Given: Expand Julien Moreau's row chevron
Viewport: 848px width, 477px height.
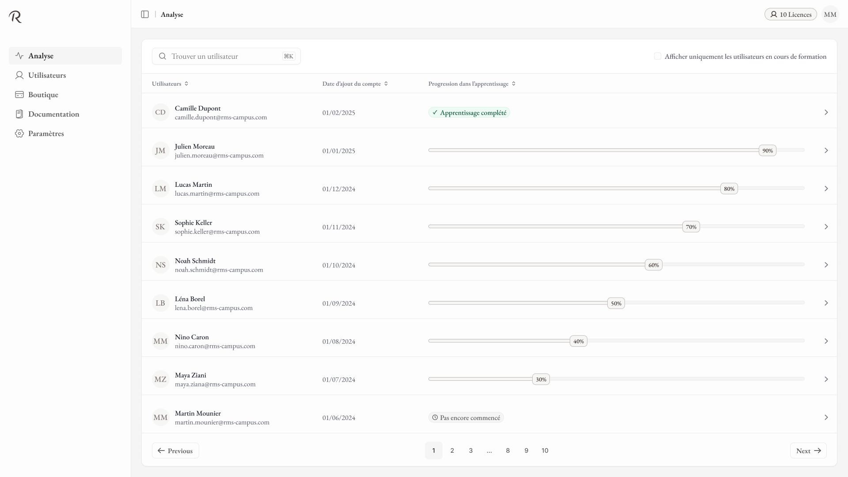Looking at the screenshot, I should pos(826,151).
